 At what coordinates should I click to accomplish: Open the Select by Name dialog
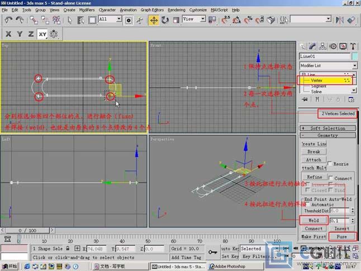pyautogui.click(x=80, y=20)
